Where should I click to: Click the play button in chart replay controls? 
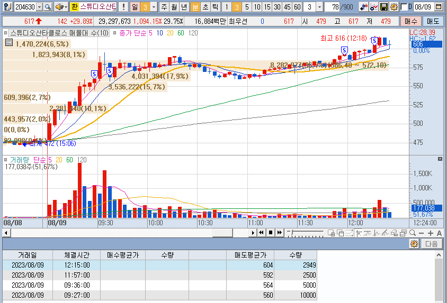tap(253, 233)
